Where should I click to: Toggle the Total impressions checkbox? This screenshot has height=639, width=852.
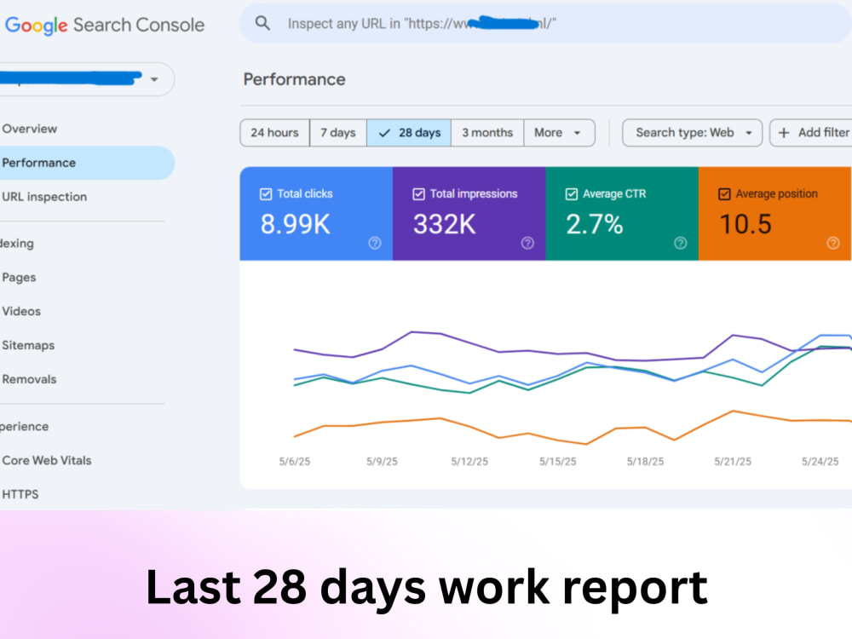click(x=418, y=194)
